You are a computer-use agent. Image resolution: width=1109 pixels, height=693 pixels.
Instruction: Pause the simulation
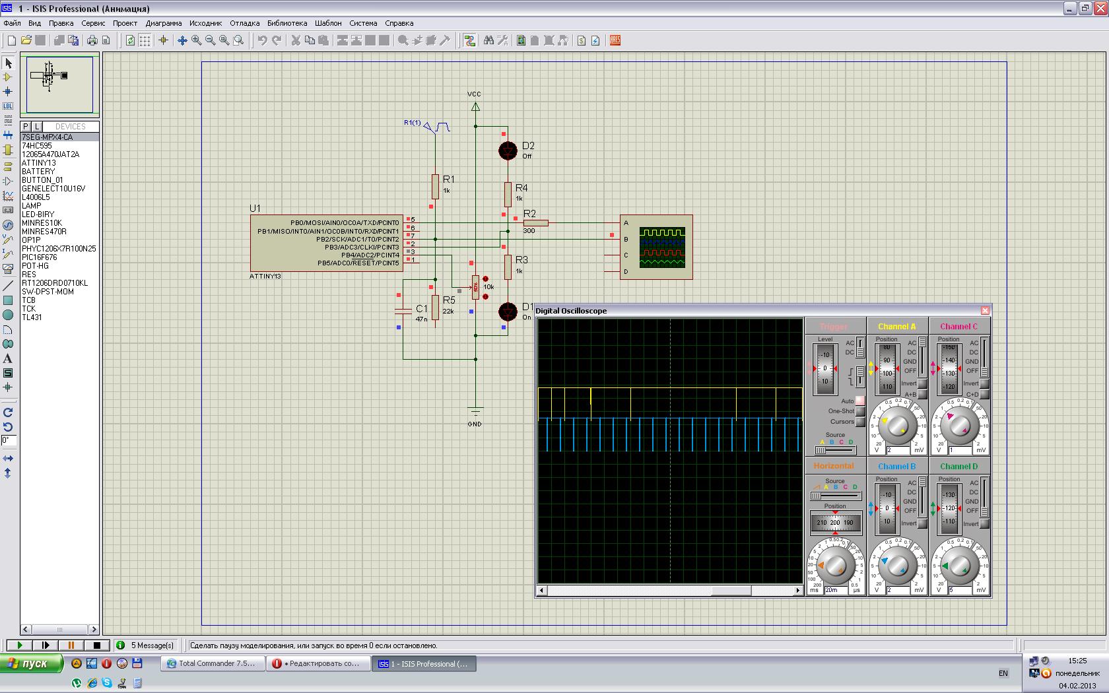tap(71, 645)
